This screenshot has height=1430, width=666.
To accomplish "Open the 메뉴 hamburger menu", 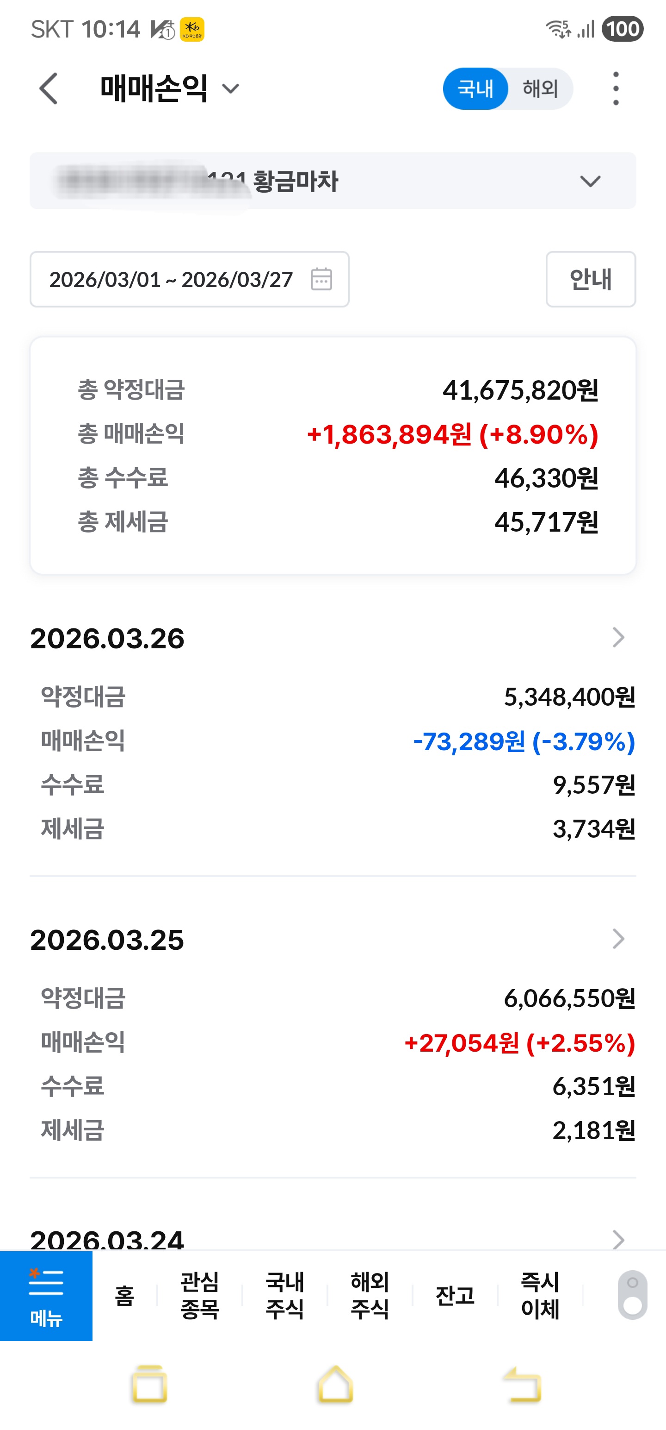I will pyautogui.click(x=46, y=1296).
